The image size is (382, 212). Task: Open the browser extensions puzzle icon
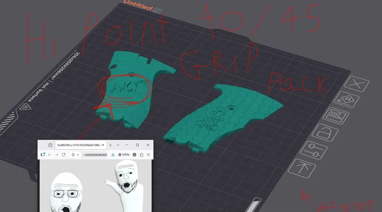click(x=142, y=154)
